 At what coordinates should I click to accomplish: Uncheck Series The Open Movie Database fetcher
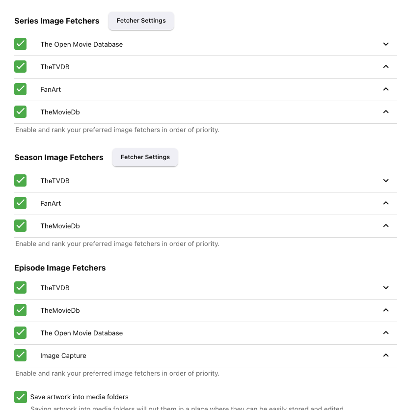[x=21, y=44]
